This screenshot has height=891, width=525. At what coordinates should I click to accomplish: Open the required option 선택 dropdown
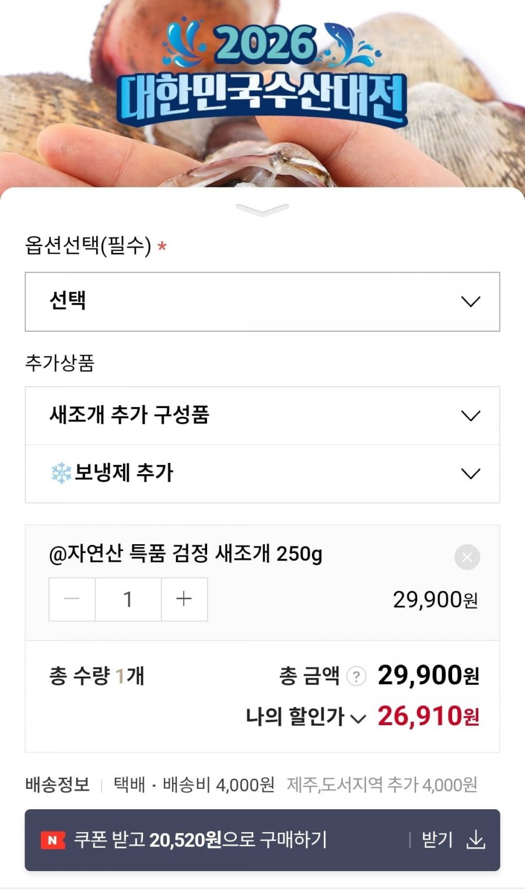point(262,301)
